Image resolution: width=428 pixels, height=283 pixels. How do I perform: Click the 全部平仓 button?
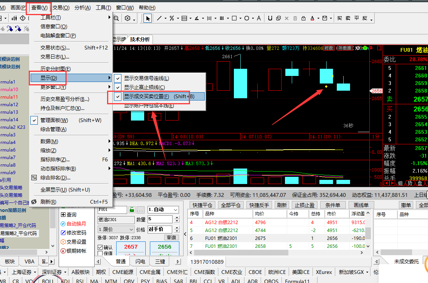231,205
